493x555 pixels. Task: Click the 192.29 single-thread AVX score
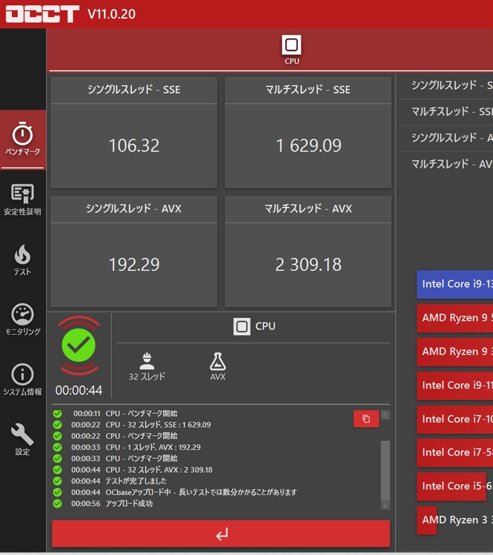[134, 264]
